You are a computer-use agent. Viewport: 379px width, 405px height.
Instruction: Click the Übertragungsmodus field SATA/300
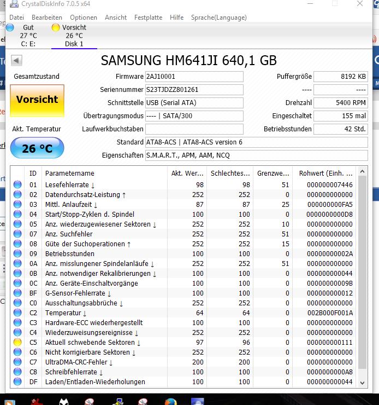[x=194, y=116]
